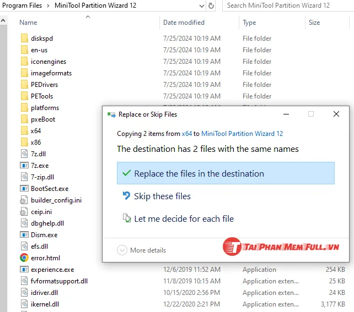The width and height of the screenshot is (354, 312).
Task: Select the 7z.dll file icon
Action: (24, 154)
